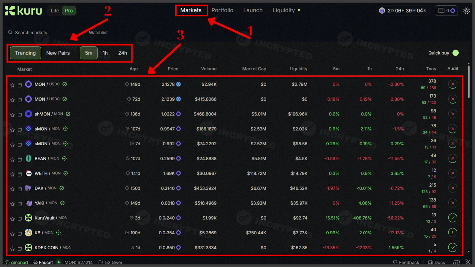Copy address of MON / USDC 149d pair
This screenshot has width=475, height=267.
tap(20, 85)
